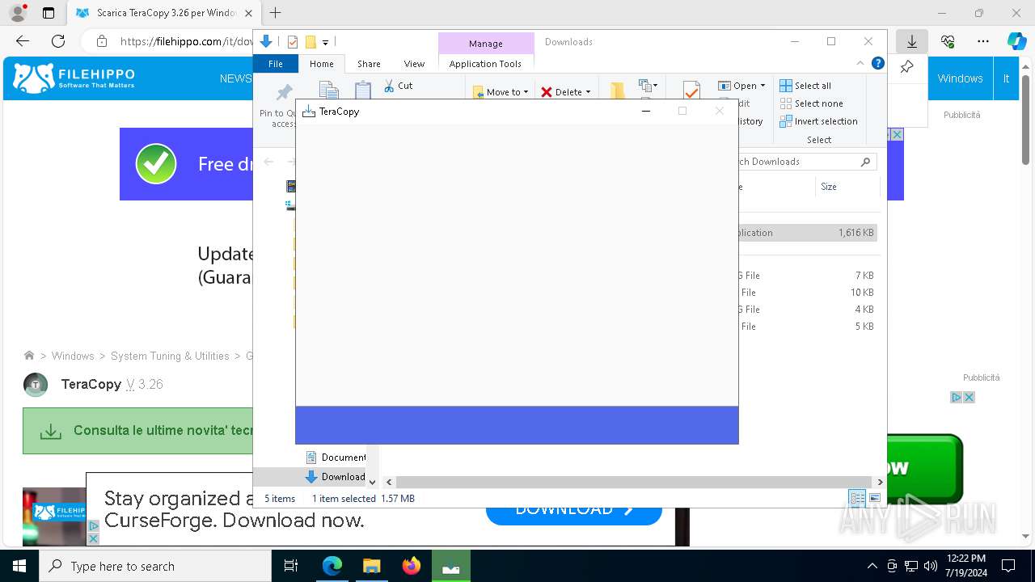Viewport: 1035px width, 582px height.
Task: Click the Edge address bar URL
Action: tap(186, 41)
